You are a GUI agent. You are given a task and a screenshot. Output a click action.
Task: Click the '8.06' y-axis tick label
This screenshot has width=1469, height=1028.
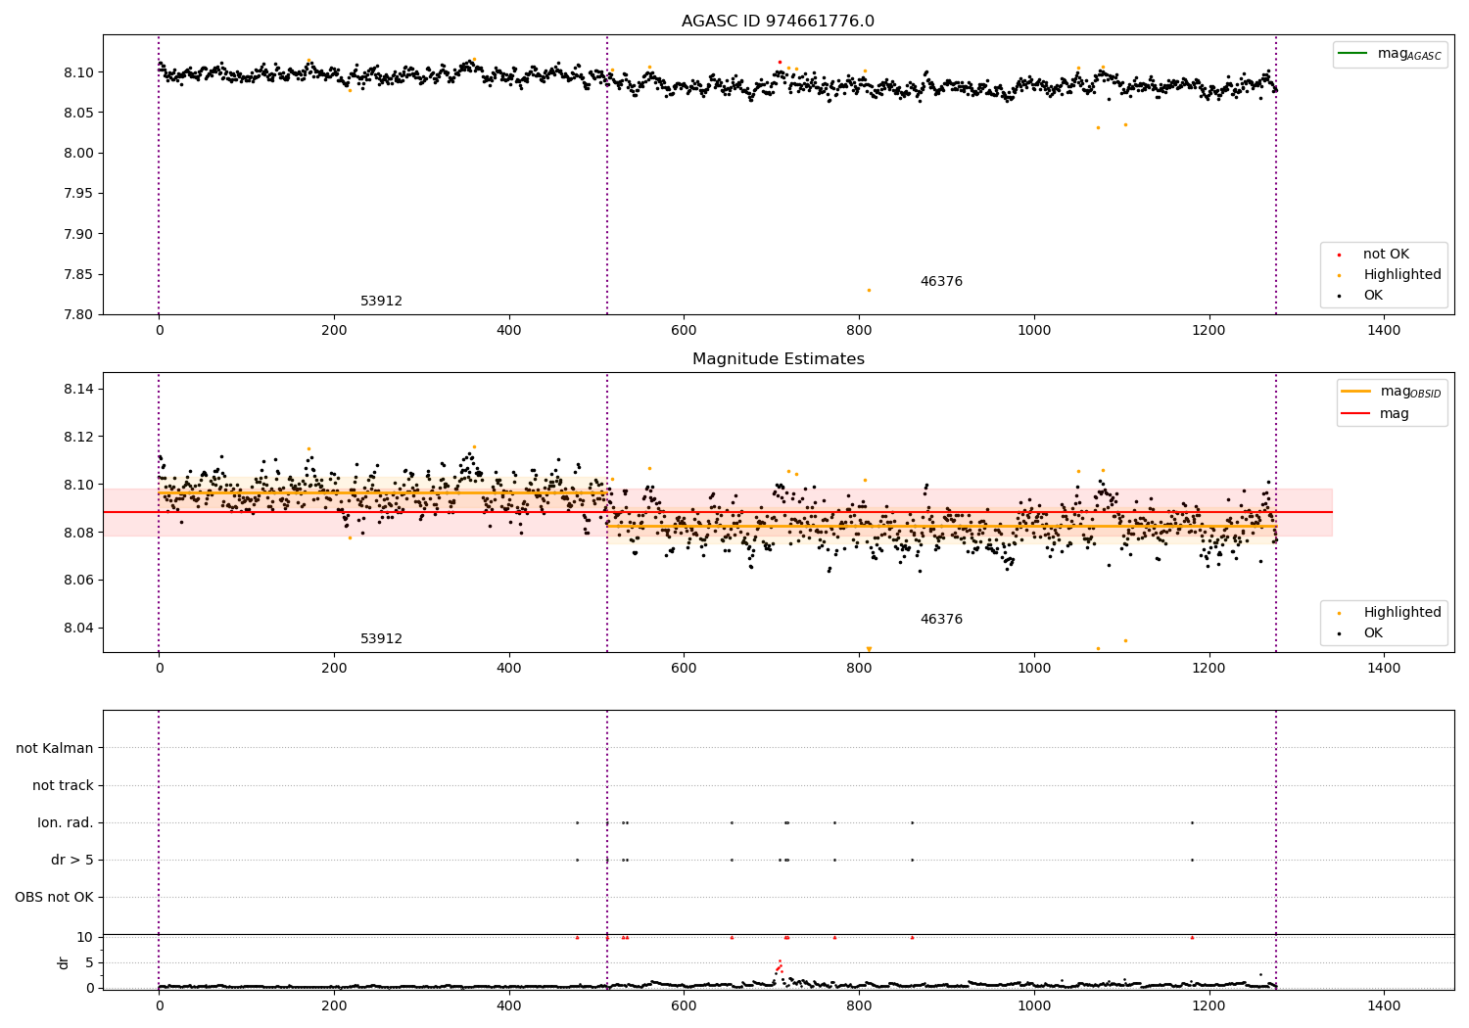79,581
